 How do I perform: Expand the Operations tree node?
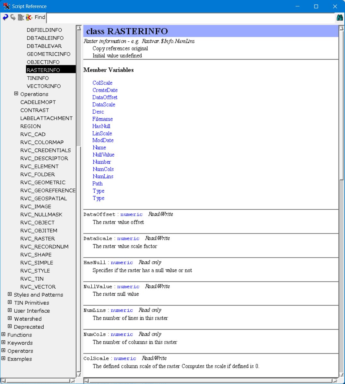coord(16,94)
